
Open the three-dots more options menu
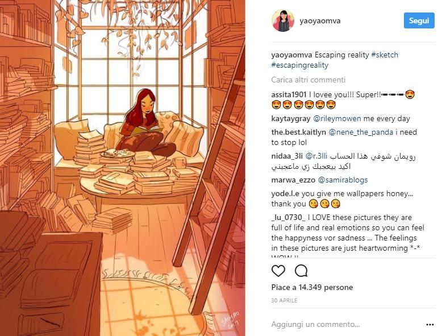[x=430, y=325]
